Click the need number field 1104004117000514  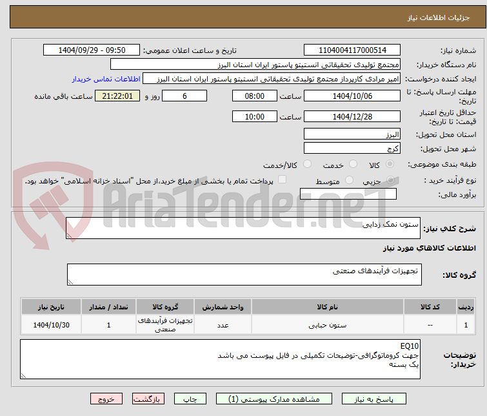click(x=352, y=50)
